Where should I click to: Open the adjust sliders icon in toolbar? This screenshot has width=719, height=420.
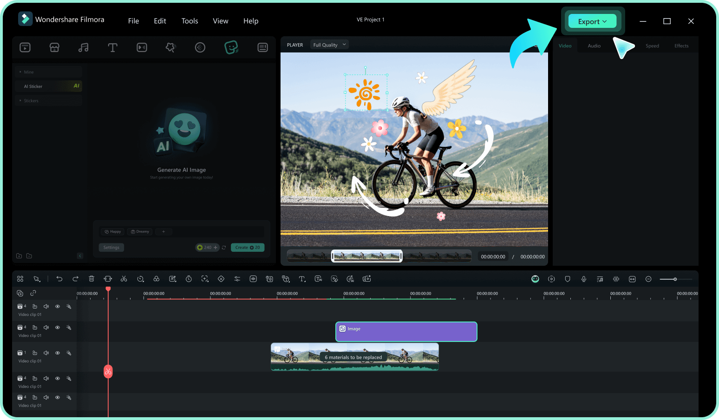click(237, 279)
